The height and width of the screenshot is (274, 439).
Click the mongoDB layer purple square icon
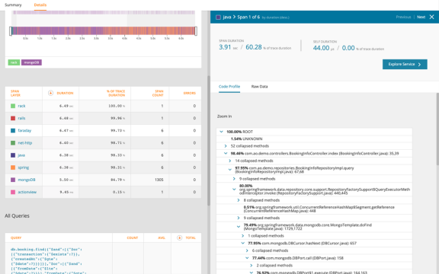click(x=13, y=180)
